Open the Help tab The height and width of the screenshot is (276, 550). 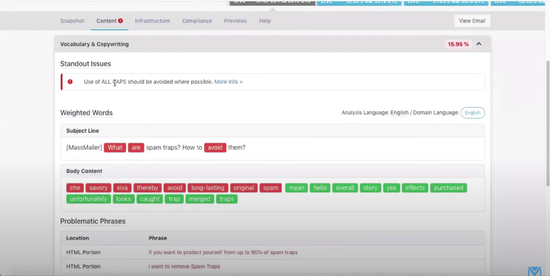point(265,21)
